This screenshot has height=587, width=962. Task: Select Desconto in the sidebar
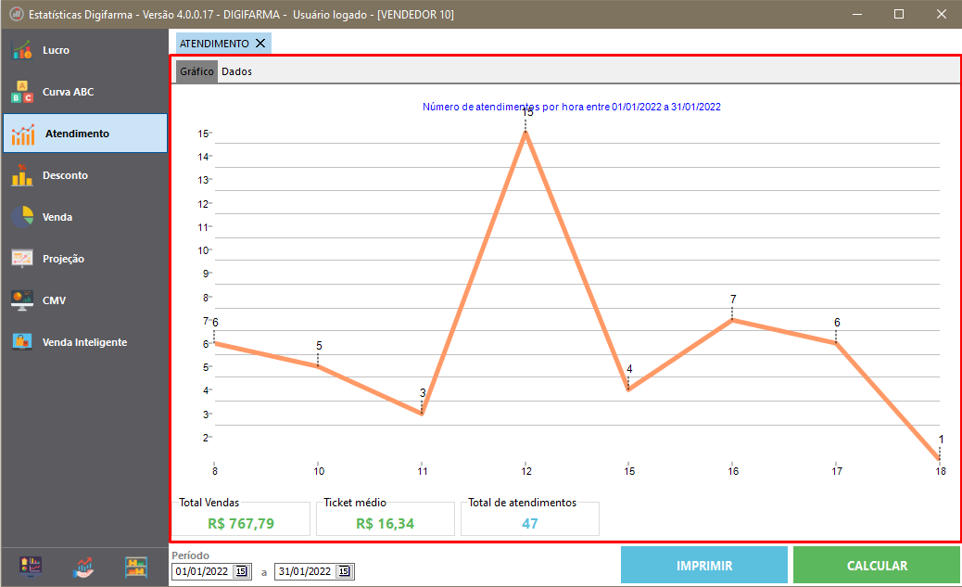(x=65, y=175)
